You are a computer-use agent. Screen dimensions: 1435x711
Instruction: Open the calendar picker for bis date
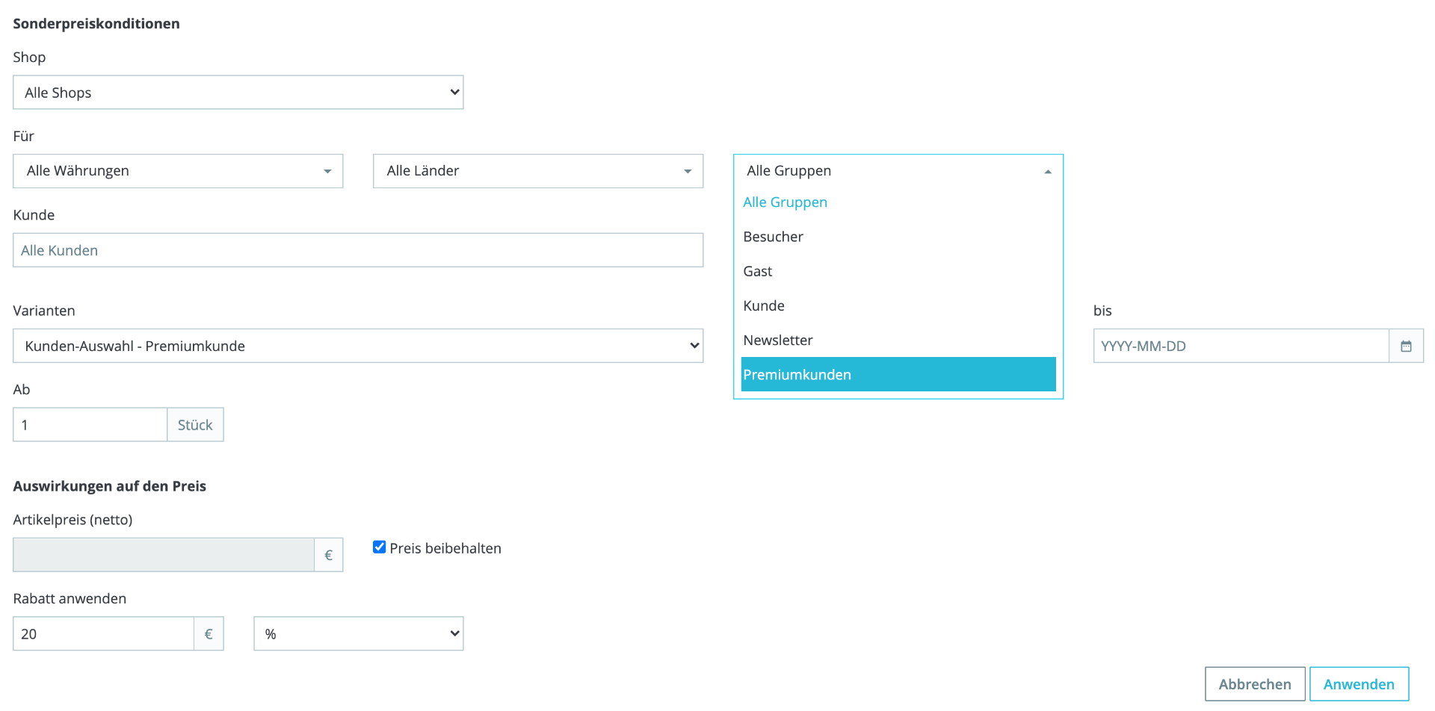click(x=1406, y=346)
